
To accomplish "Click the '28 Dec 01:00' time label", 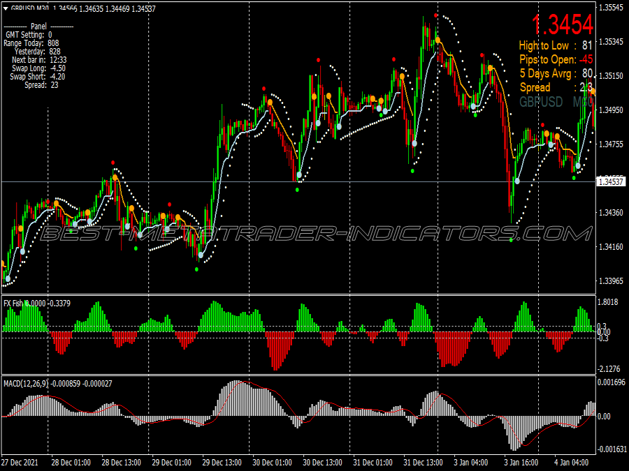I will [x=71, y=463].
